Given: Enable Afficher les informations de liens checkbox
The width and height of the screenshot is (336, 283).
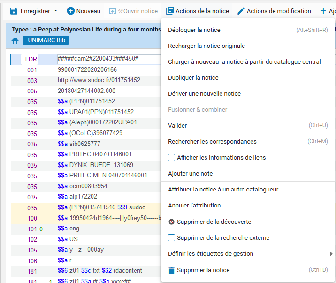Looking at the screenshot, I should (172, 158).
